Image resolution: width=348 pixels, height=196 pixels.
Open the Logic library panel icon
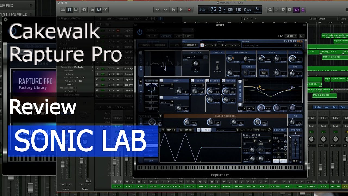pyautogui.click(x=63, y=10)
